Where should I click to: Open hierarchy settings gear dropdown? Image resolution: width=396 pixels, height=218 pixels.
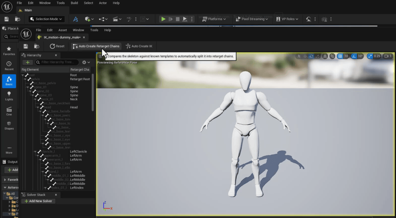point(86,62)
